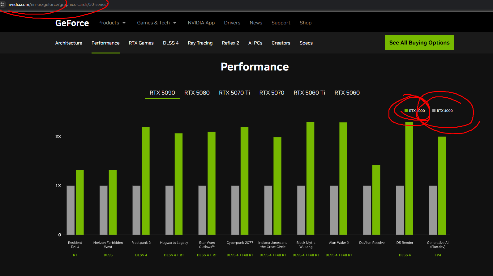The image size is (493, 276).
Task: Open the Support page
Action: coord(281,23)
